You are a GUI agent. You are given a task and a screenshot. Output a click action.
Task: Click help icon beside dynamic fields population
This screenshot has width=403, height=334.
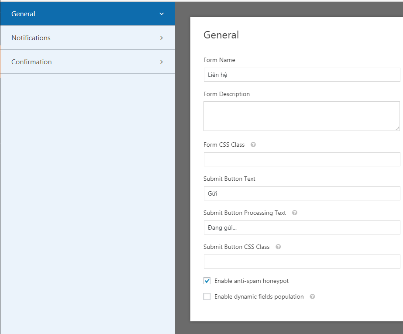coord(312,296)
